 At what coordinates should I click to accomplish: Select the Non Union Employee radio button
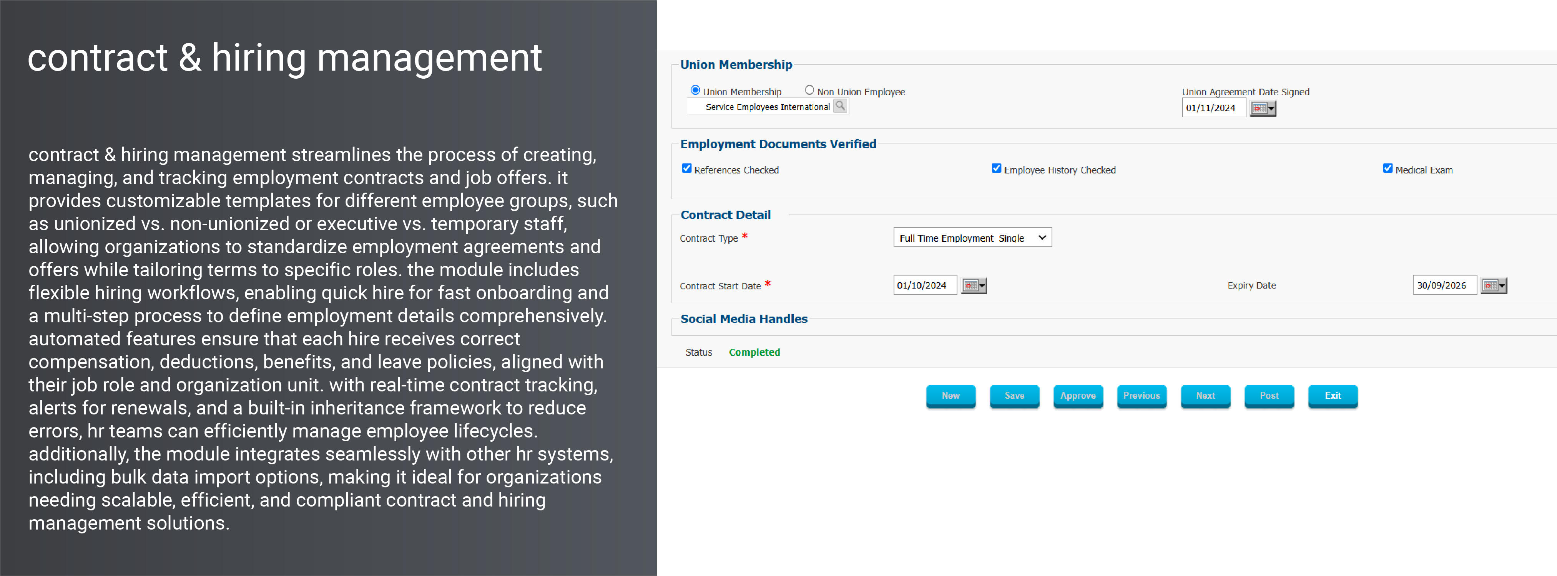point(809,90)
